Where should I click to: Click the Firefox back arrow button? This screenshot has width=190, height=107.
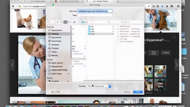click(x=13, y=6)
